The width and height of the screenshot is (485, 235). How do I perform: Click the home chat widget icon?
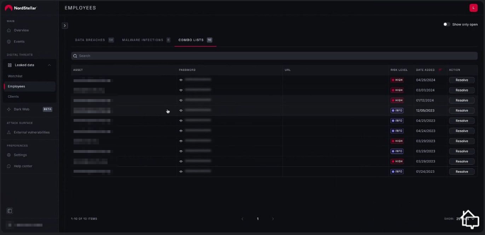tap(470, 219)
